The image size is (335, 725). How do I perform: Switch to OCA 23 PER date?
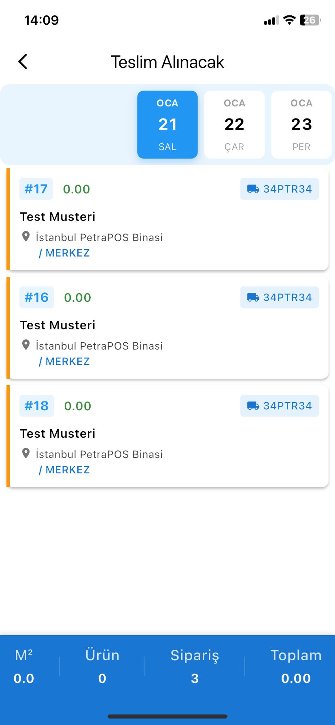[301, 125]
